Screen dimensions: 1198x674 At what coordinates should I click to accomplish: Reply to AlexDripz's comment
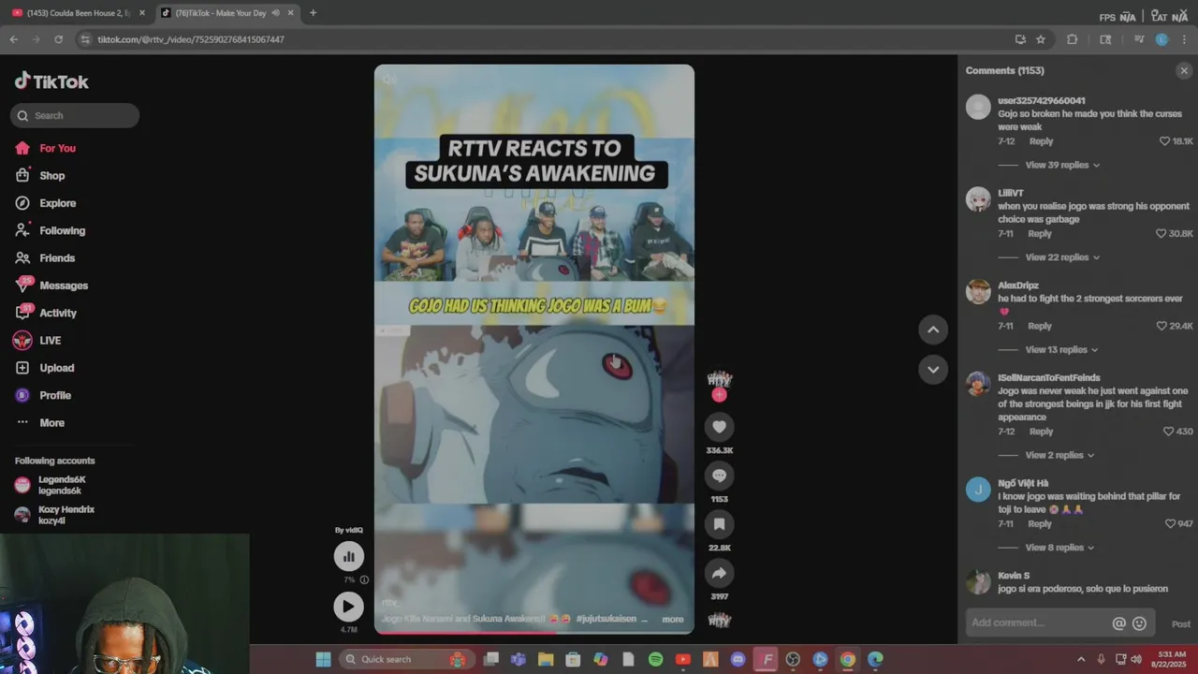pyautogui.click(x=1040, y=326)
